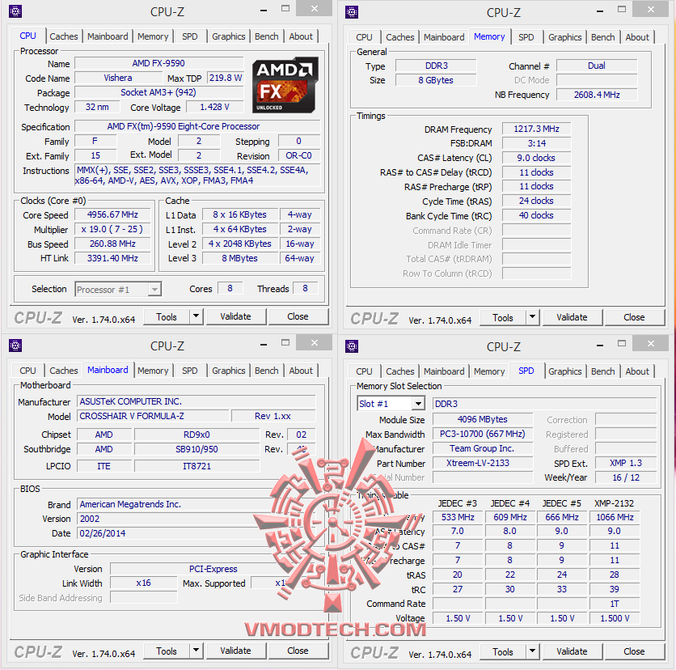Click Validate button in Memory window

(572, 317)
